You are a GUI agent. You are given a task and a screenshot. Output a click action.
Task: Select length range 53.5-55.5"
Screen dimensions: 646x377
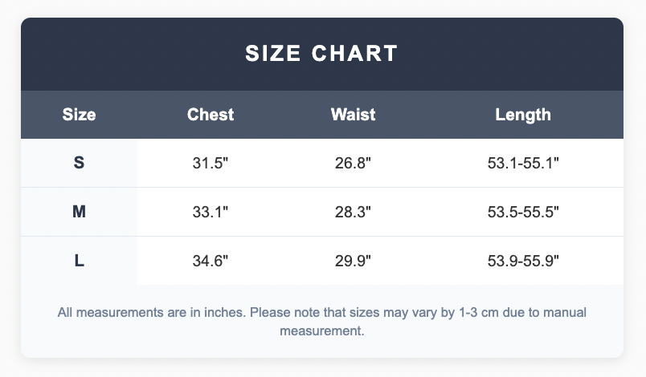tap(523, 212)
